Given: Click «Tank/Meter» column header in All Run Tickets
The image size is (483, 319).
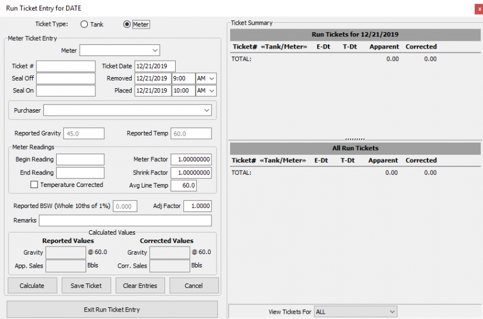Looking at the screenshot, I should 283,161.
